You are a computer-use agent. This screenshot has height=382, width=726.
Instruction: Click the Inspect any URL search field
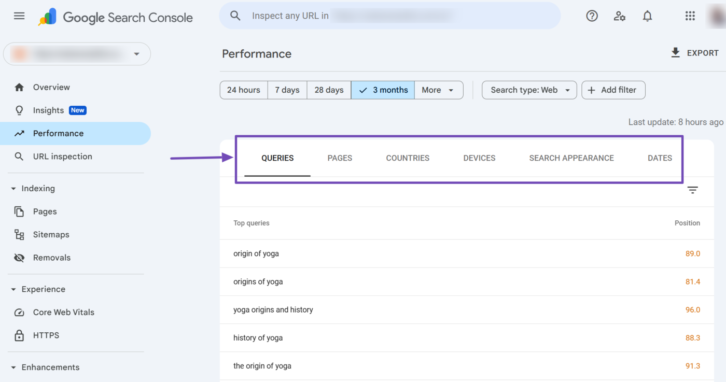click(x=389, y=16)
